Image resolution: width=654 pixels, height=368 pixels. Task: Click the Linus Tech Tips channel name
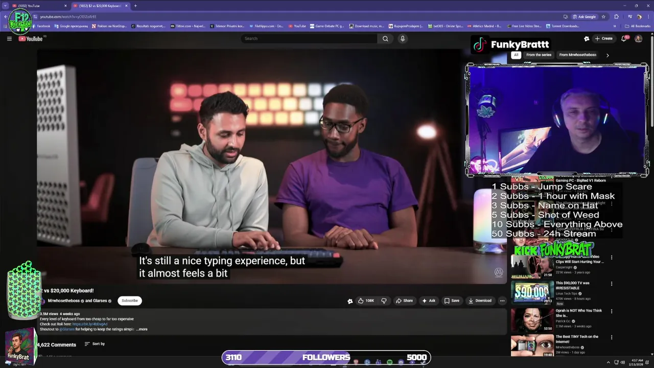[567, 293]
